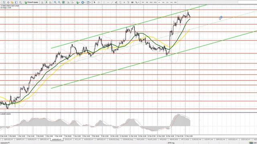257x144 pixels.
Task: Open the #CL,H1 chart tab
Action: pyautogui.click(x=78, y=140)
